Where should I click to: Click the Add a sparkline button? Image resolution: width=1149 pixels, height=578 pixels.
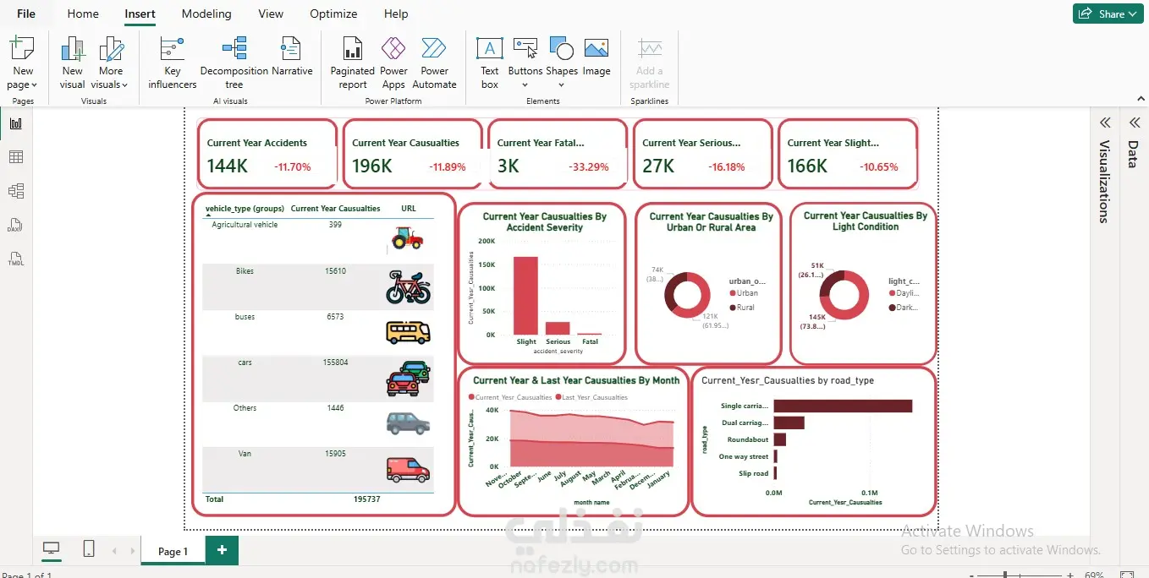650,63
